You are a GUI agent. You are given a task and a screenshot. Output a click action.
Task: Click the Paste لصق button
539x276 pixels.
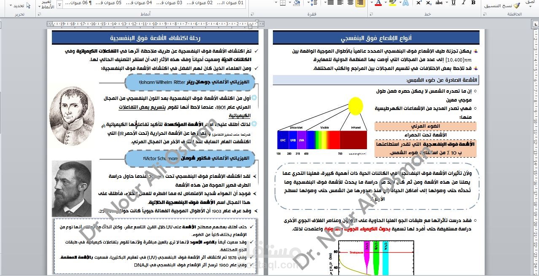(x=531, y=4)
